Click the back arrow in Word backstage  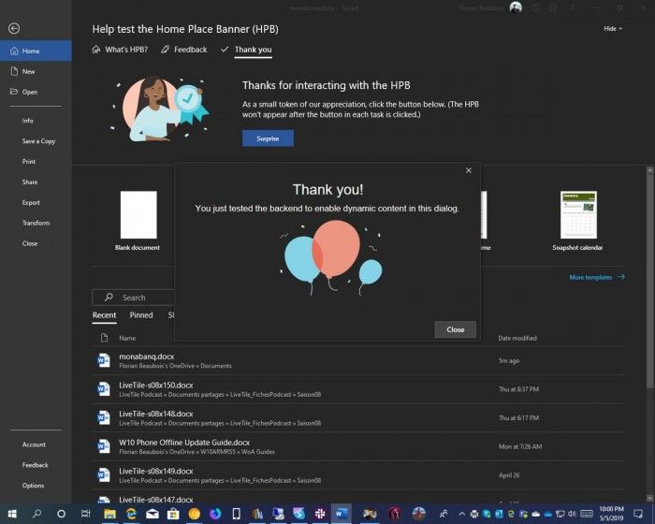click(14, 28)
